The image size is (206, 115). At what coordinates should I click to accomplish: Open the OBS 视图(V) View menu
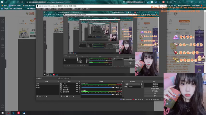coord(50,9)
